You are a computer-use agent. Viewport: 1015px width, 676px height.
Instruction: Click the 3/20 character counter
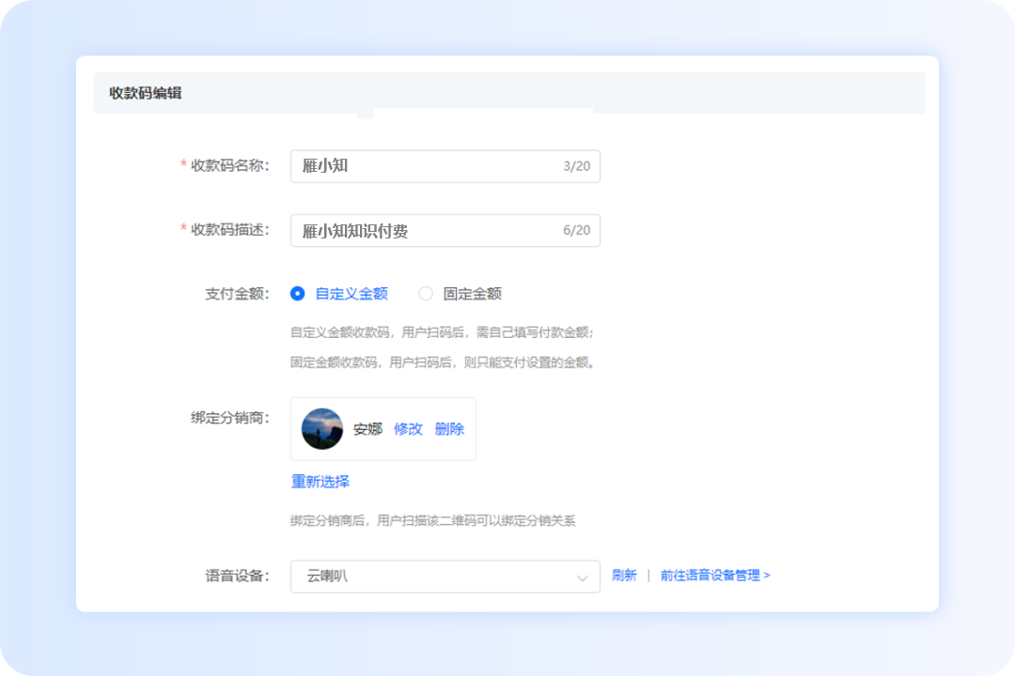tap(576, 166)
